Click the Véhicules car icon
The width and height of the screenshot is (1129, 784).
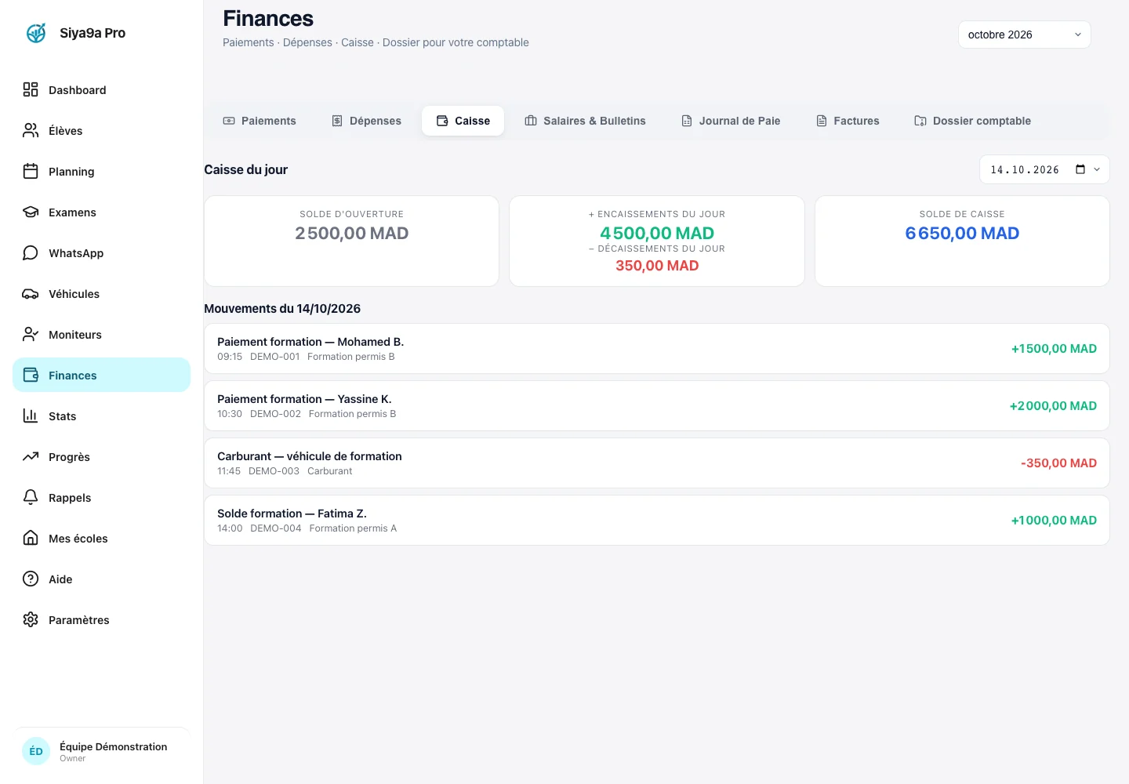point(31,293)
